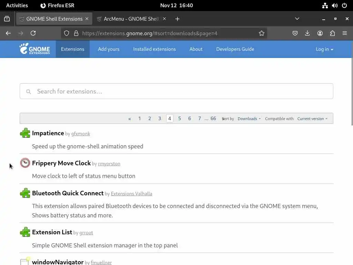Image resolution: width=353 pixels, height=265 pixels.
Task: Open the Impatience extension title
Action: [48, 133]
